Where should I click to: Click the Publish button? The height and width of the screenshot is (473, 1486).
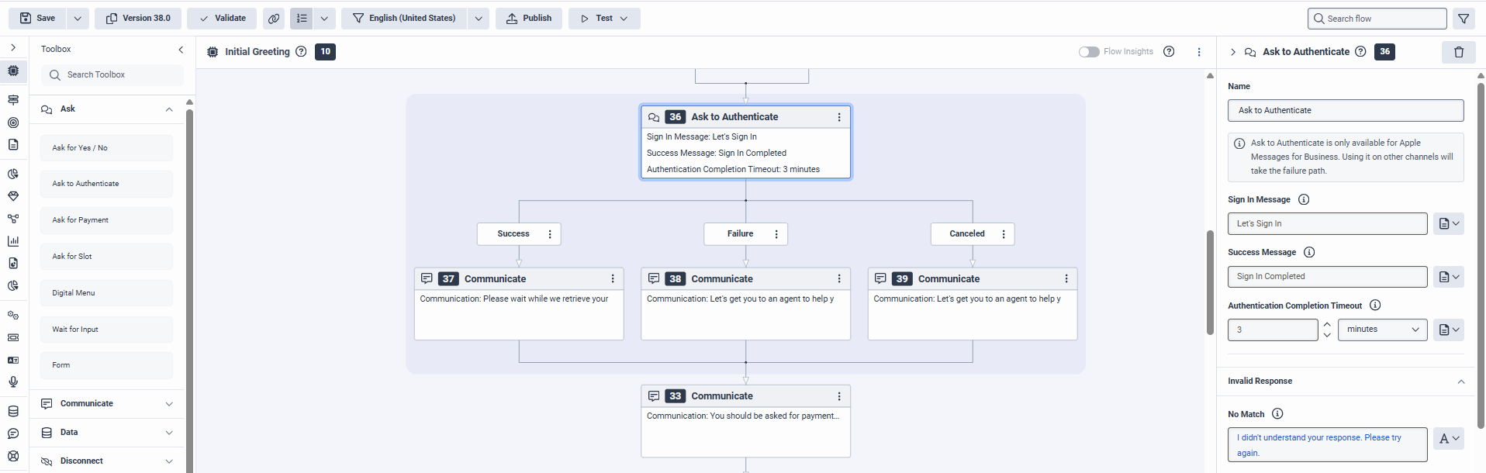tap(529, 19)
